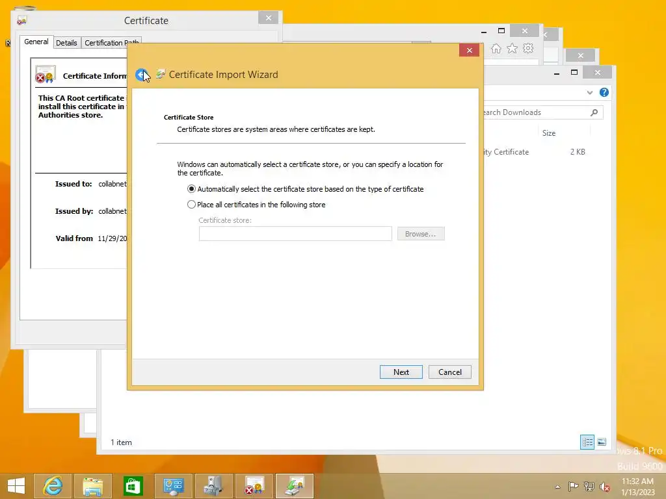666x499 pixels.
Task: Open Action Center flag icon
Action: pos(573,486)
